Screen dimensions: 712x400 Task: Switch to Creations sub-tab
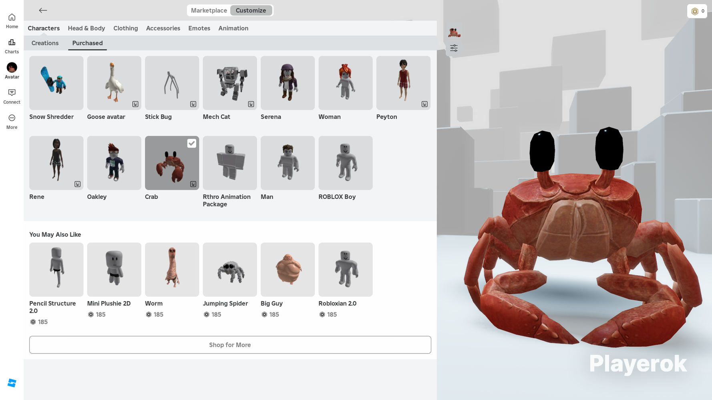pos(45,43)
